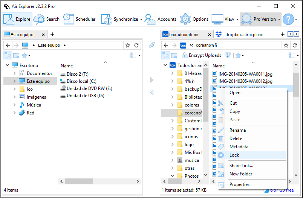Open the Scheduler

[80, 19]
